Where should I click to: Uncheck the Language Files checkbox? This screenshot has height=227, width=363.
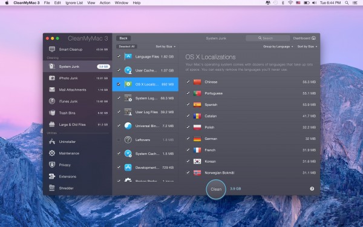pos(119,56)
